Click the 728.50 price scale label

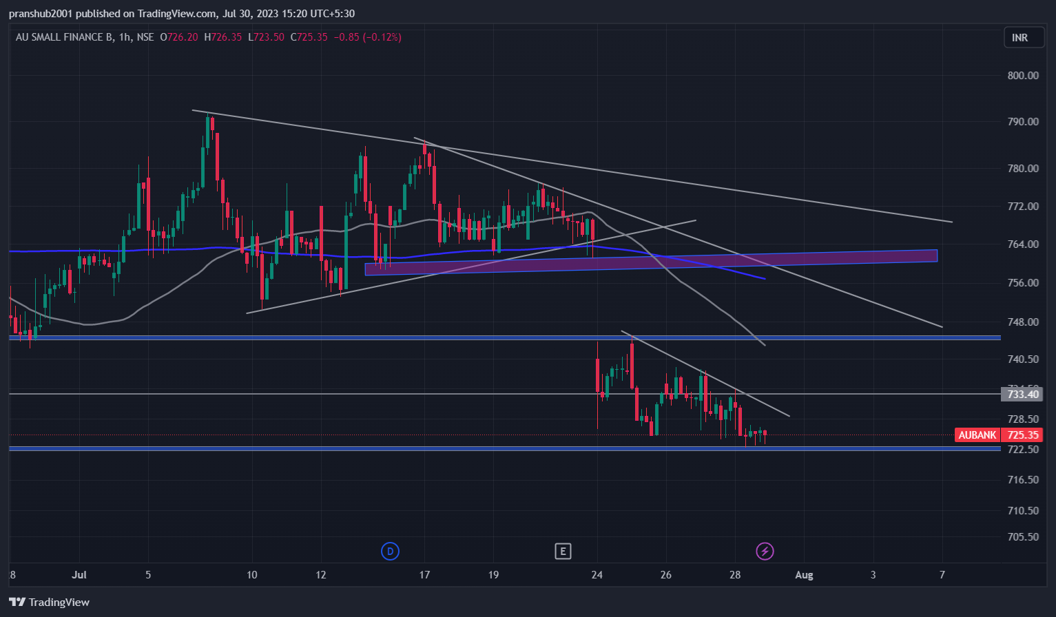(1023, 419)
